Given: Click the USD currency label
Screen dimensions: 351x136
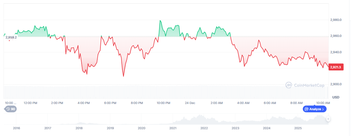Looking at the screenshot, I should point(336,97).
